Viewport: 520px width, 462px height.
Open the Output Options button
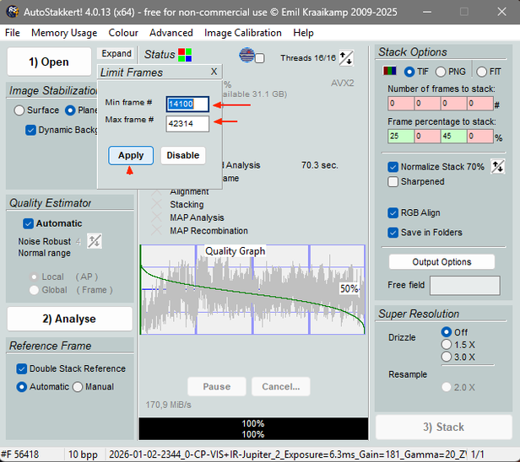441,261
